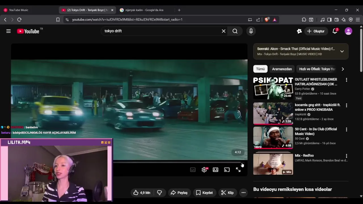This screenshot has height=204, width=363.
Task: Select the Aramanızdan filter chip
Action: [282, 69]
